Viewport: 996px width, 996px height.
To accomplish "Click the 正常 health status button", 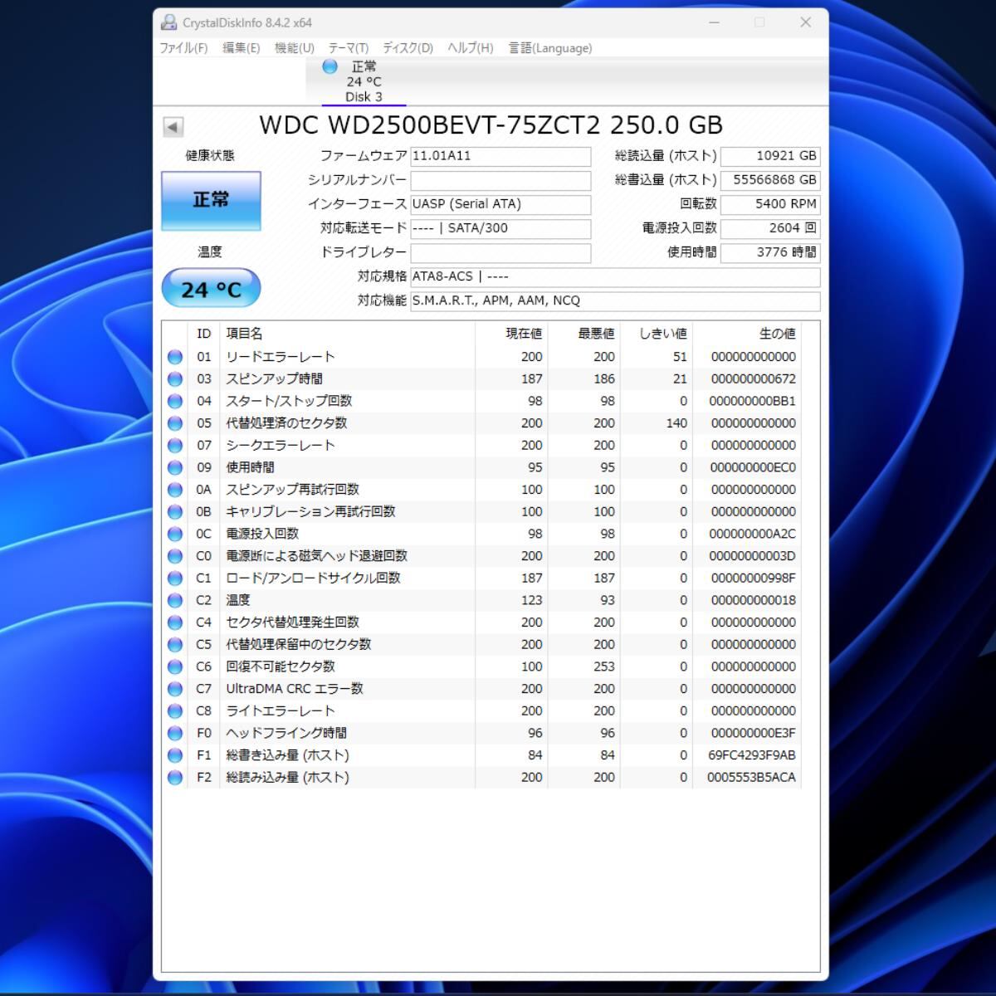I will click(211, 200).
